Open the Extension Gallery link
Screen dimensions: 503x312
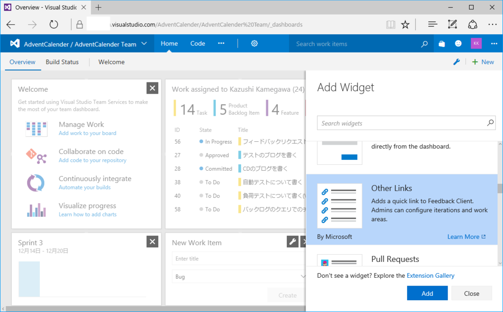click(430, 276)
